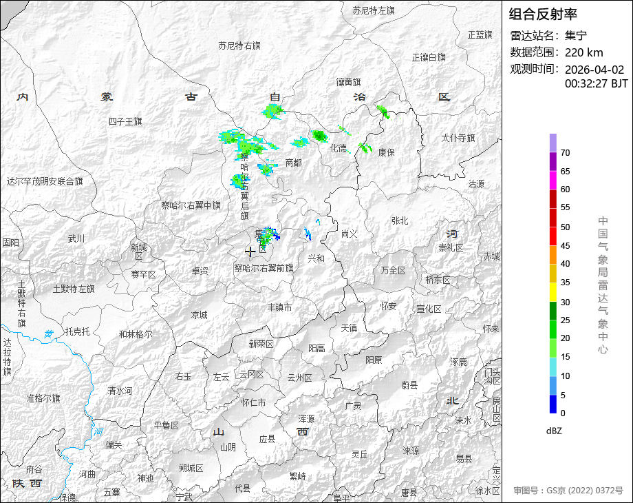Image resolution: width=633 pixels, height=503 pixels.
Task: Click the map label 万全区
Action: (x=393, y=271)
